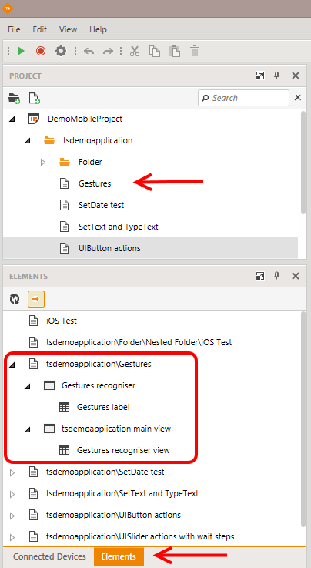Refresh the Elements panel

coord(15,299)
